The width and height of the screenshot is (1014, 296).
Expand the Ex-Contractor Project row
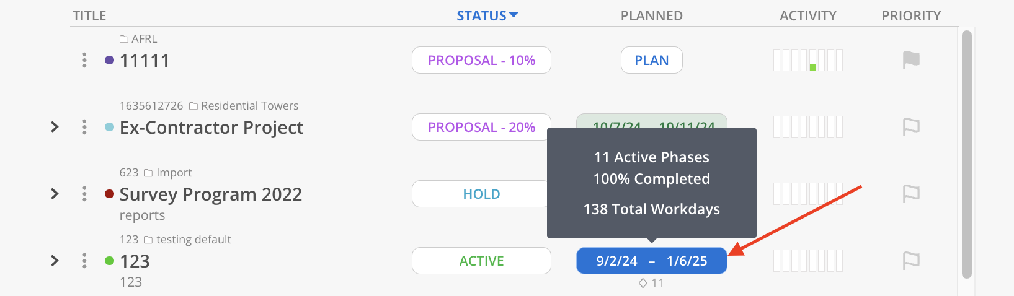tap(55, 127)
